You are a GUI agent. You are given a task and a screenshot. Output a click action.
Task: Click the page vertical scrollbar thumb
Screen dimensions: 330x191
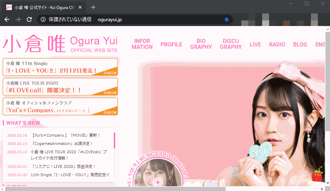pyautogui.click(x=328, y=81)
